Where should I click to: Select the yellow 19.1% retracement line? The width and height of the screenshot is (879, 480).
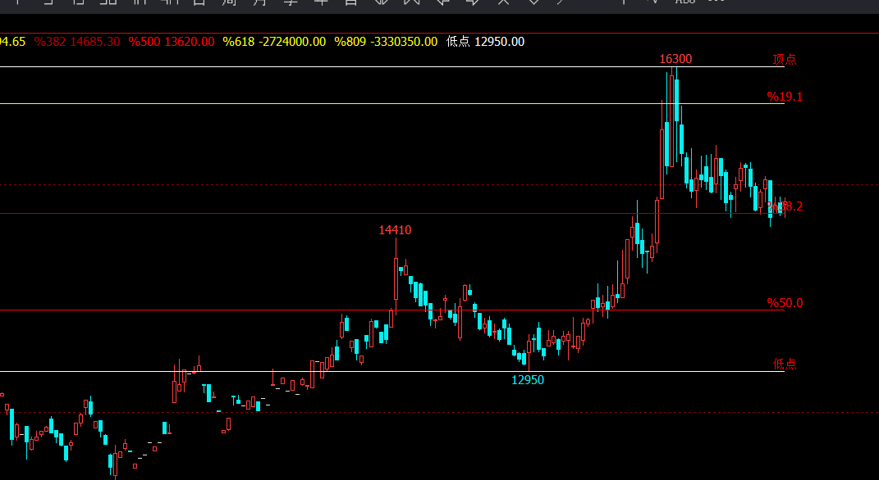[x=391, y=103]
